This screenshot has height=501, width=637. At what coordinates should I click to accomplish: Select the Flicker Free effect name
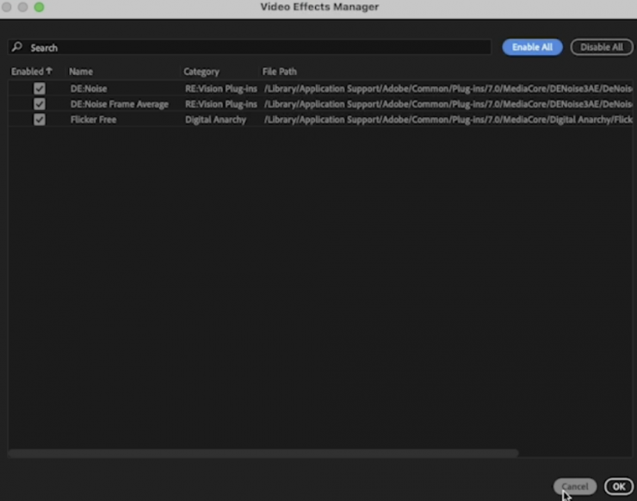(x=93, y=120)
